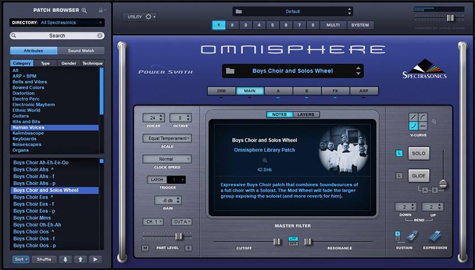Enable the LPF master filter type

coord(293,239)
